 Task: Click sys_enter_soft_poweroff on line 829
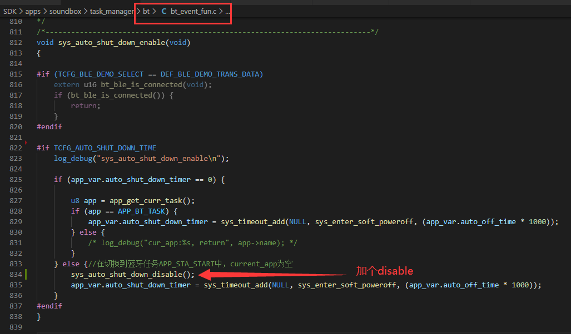pyautogui.click(x=364, y=222)
